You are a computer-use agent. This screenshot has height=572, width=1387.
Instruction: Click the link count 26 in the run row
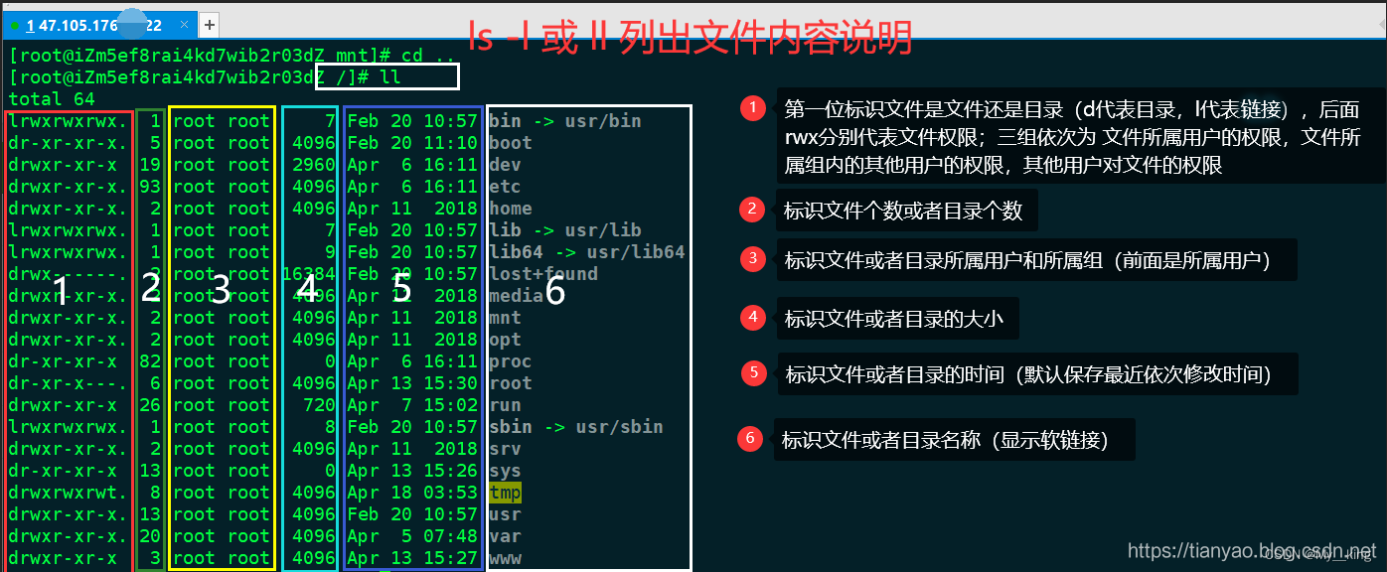point(150,405)
